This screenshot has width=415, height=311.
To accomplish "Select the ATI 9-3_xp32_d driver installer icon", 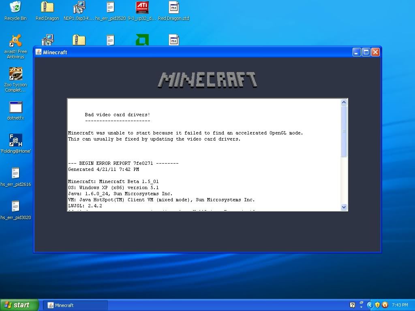I will (142, 11).
